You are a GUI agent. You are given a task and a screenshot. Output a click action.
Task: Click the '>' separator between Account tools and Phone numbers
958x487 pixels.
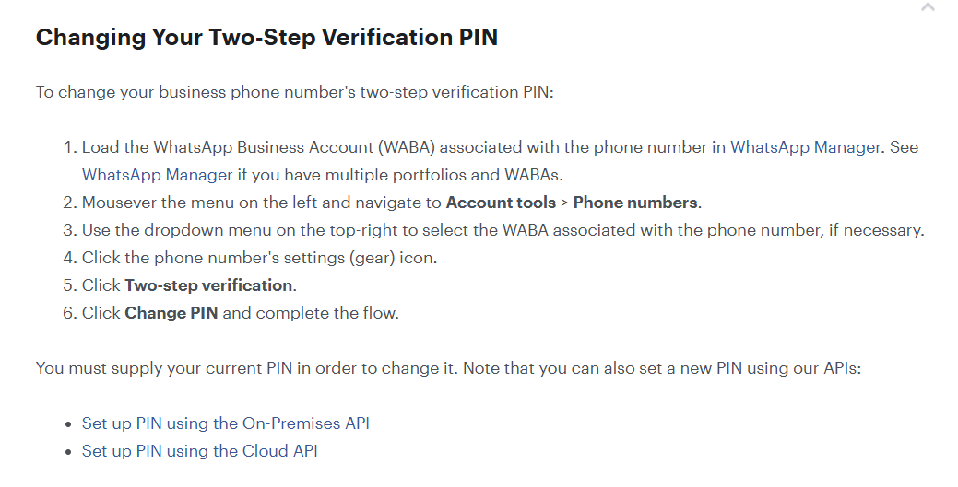[x=564, y=203]
